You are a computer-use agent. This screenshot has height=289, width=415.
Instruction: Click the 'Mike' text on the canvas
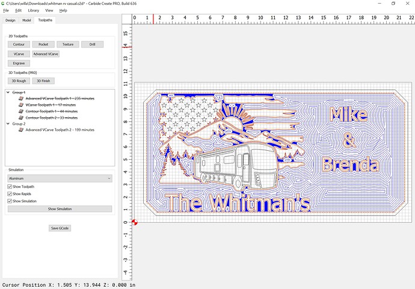[349, 114]
